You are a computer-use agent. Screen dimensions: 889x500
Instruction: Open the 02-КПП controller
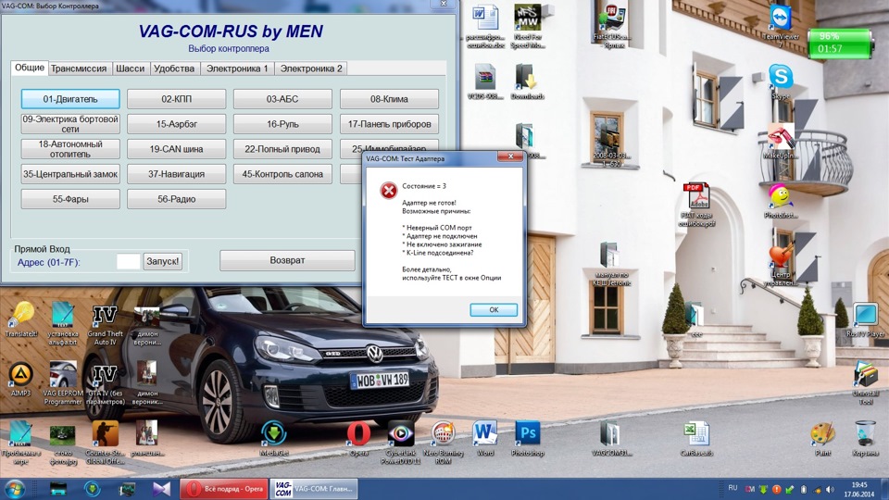coord(176,99)
